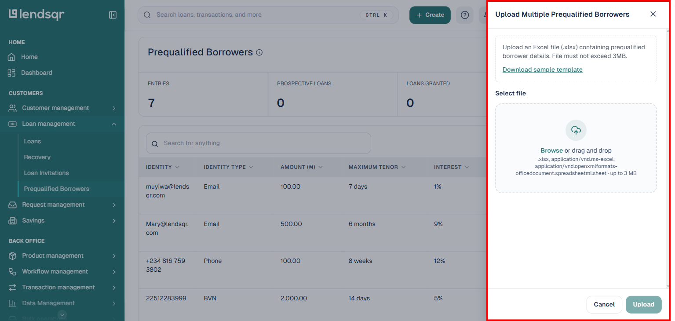This screenshot has height=321, width=675.
Task: Click the Create button
Action: click(x=430, y=15)
